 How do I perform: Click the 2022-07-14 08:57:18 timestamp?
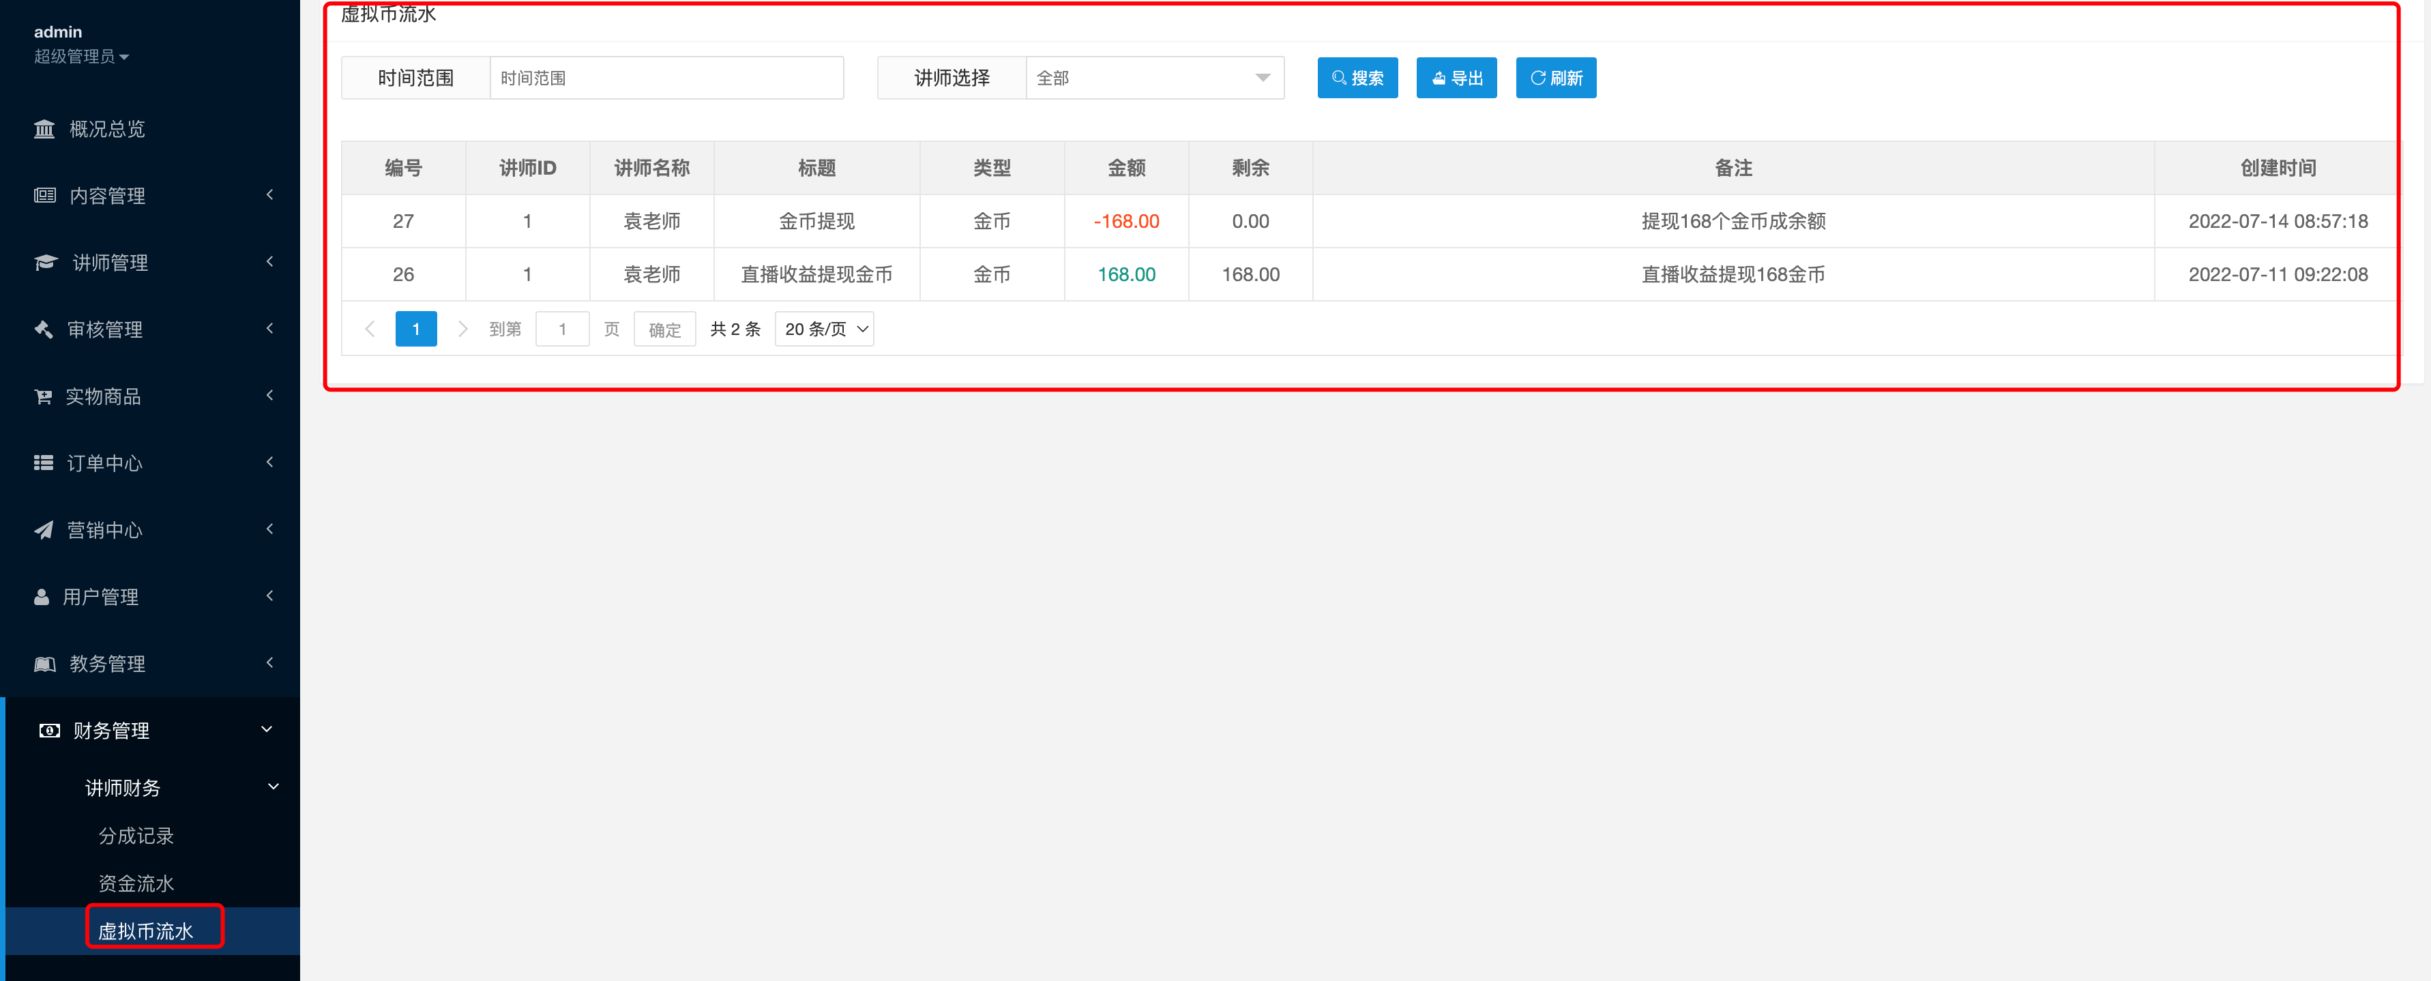(2278, 221)
